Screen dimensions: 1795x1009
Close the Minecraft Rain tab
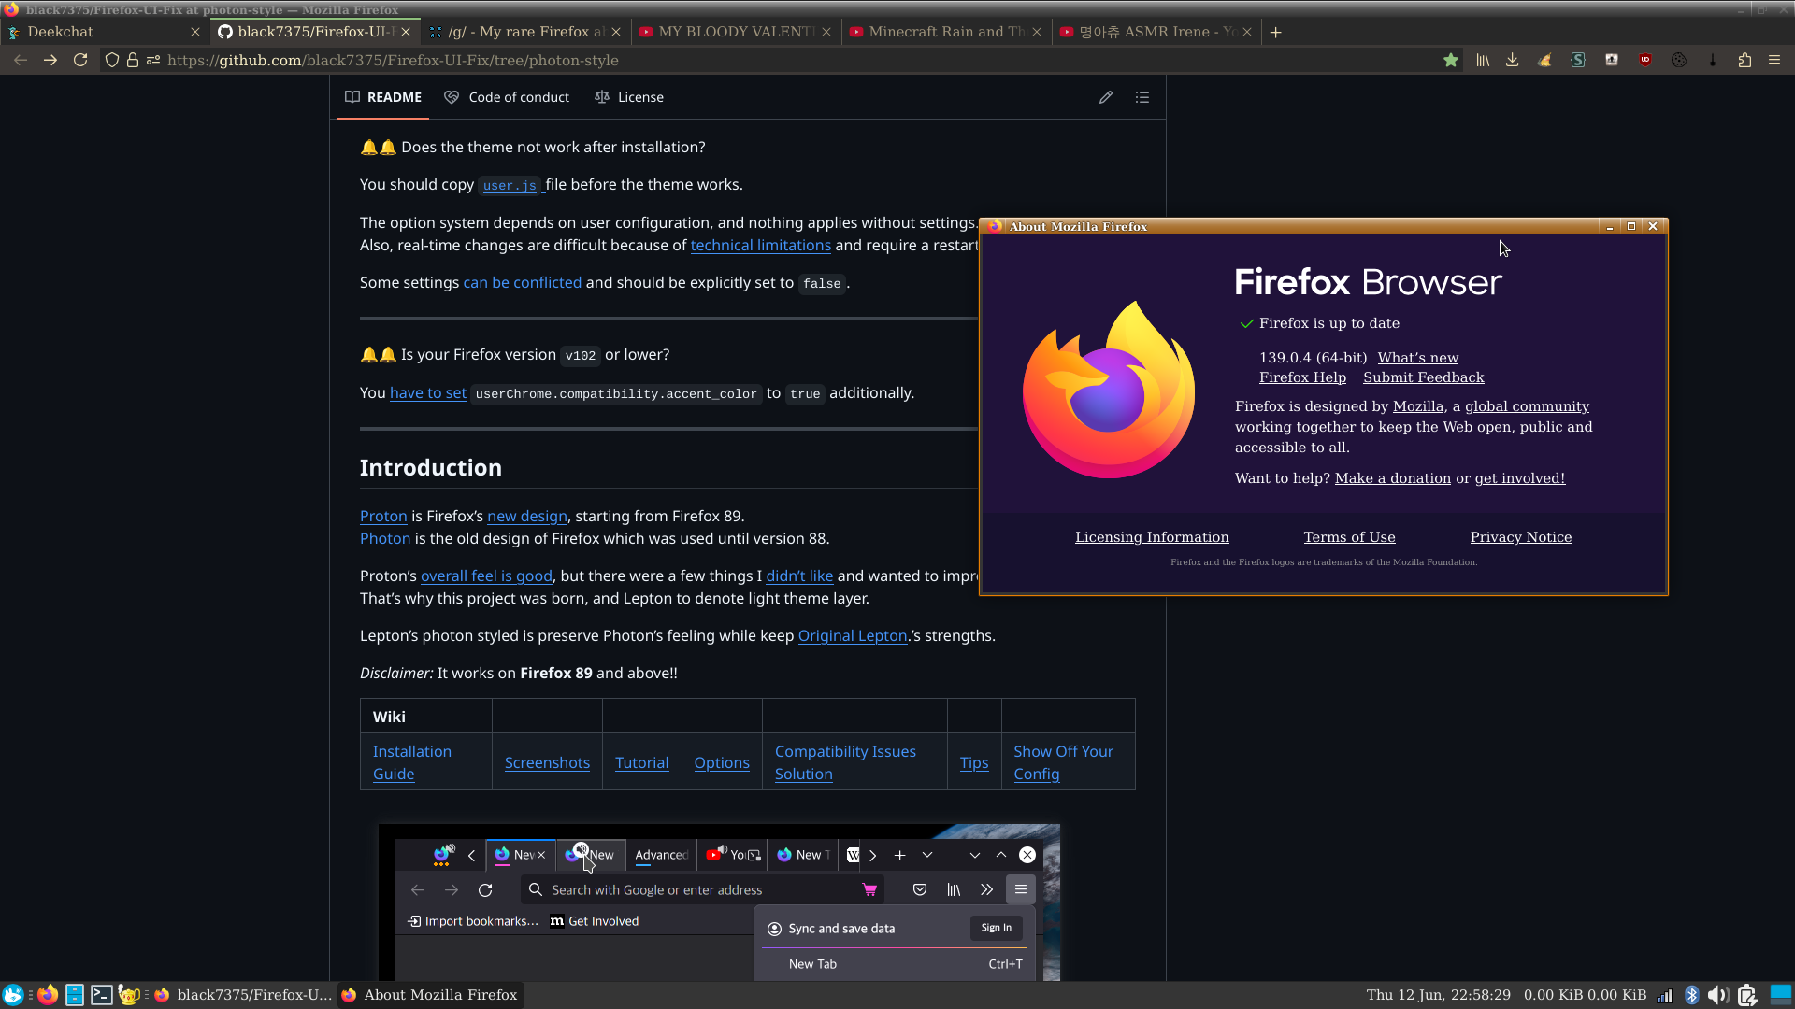1037,32
